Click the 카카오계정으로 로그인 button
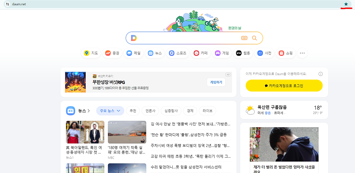This screenshot has height=173, width=355. click(x=284, y=86)
